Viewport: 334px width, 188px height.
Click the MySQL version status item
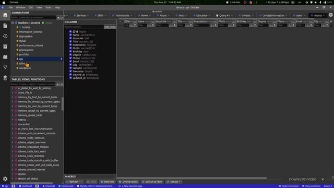point(96,186)
